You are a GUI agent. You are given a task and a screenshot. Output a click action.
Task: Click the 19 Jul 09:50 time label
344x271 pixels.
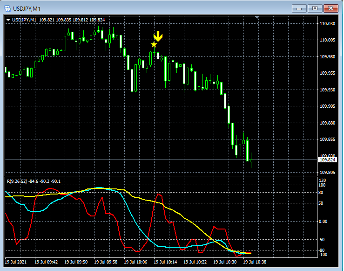tap(76, 262)
